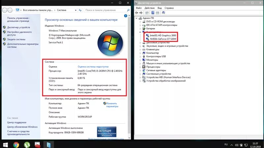This screenshot has height=148, width=264.
Task: Collapse the Админ-ПК root node
Action: point(137,18)
